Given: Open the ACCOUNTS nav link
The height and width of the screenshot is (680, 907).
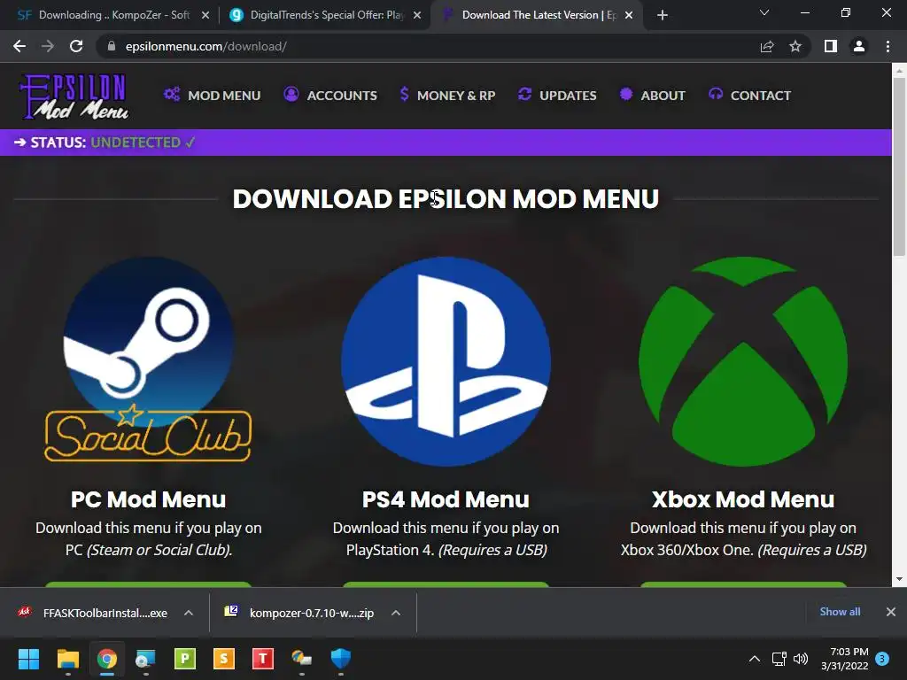Looking at the screenshot, I should [342, 96].
